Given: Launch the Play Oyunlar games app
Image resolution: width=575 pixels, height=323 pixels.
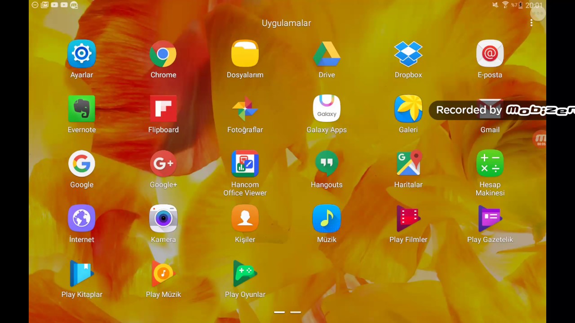Looking at the screenshot, I should 245,274.
